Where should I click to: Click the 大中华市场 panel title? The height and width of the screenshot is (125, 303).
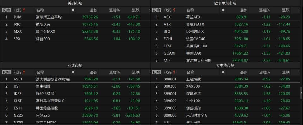[225, 66]
